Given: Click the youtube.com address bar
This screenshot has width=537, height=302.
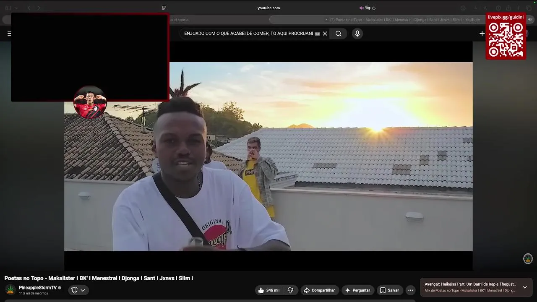Looking at the screenshot, I should tap(268, 8).
